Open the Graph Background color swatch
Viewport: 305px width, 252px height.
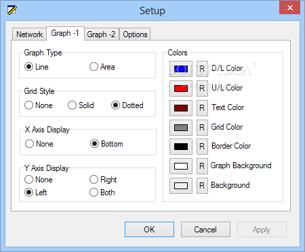pos(181,166)
